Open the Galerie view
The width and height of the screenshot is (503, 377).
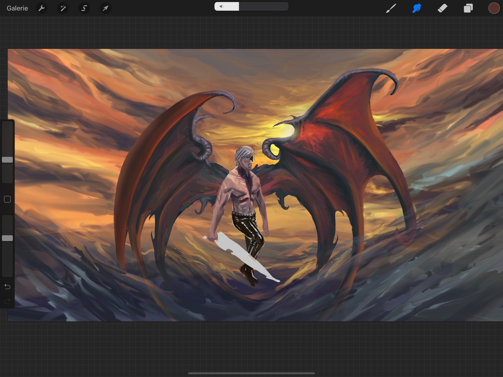click(x=17, y=8)
